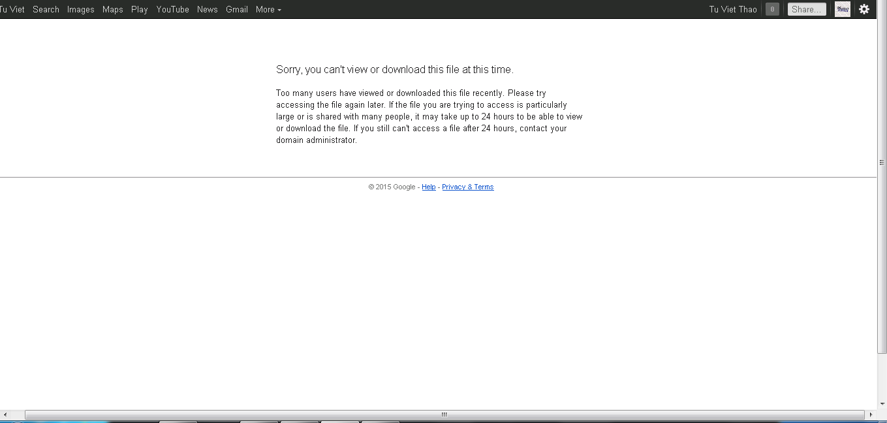Viewport: 887px width, 423px height.
Task: Open Maps from the top bar
Action: 112,9
